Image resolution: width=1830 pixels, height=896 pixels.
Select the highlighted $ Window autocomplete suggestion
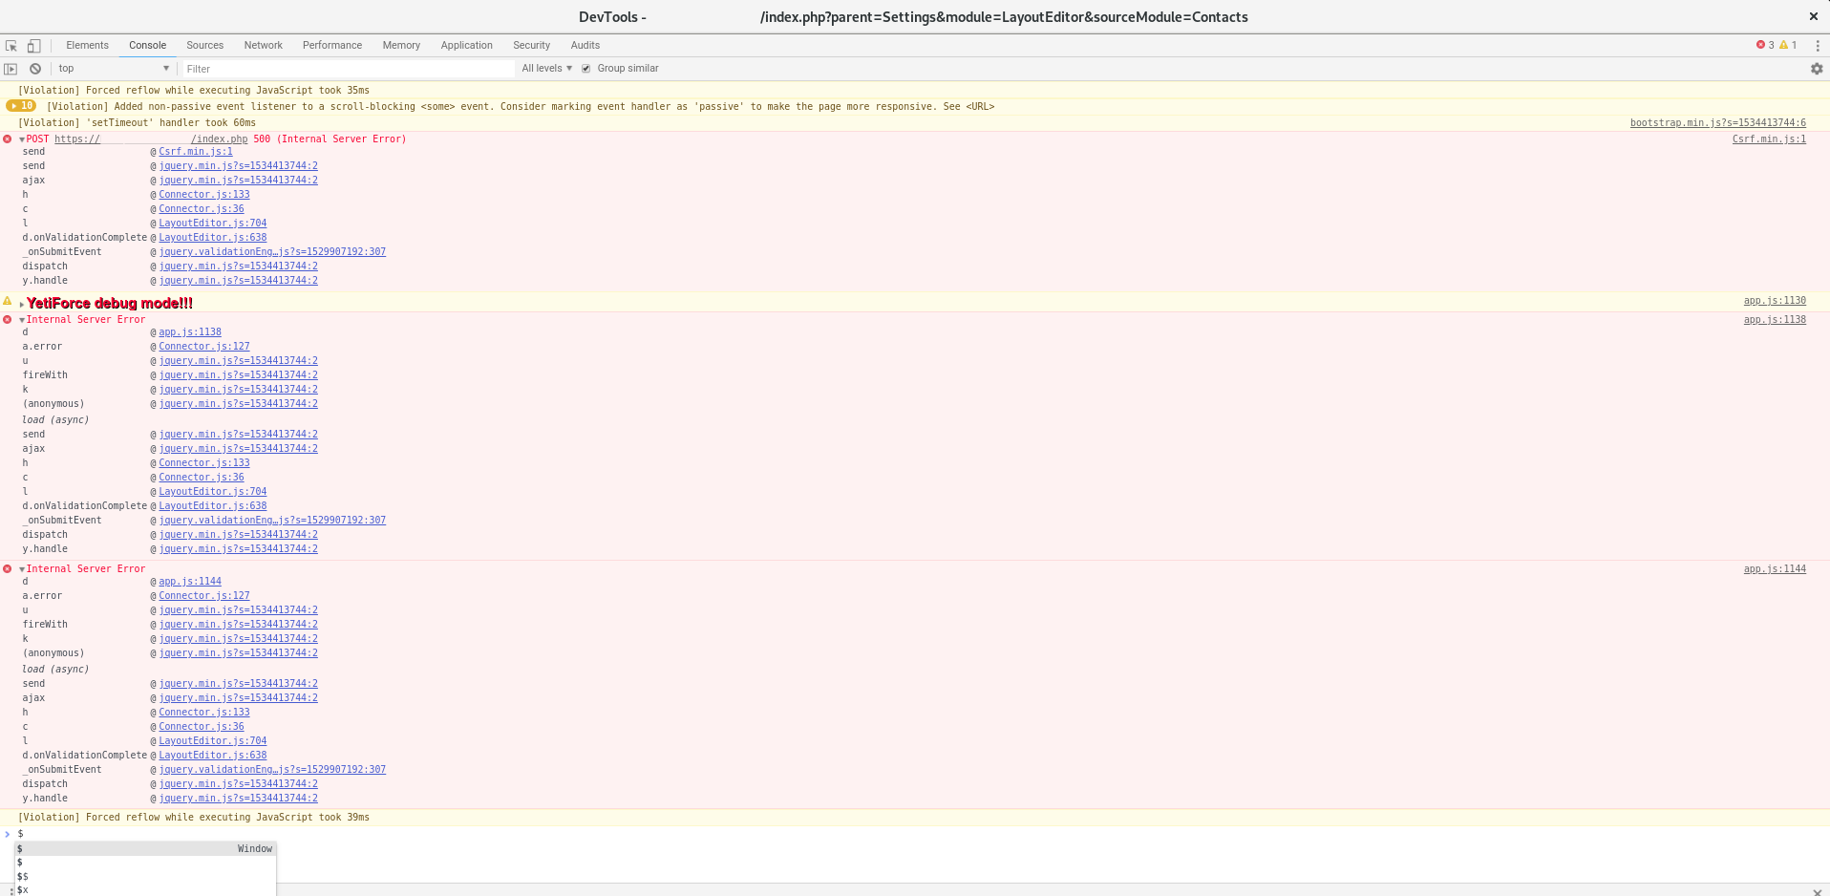[145, 849]
